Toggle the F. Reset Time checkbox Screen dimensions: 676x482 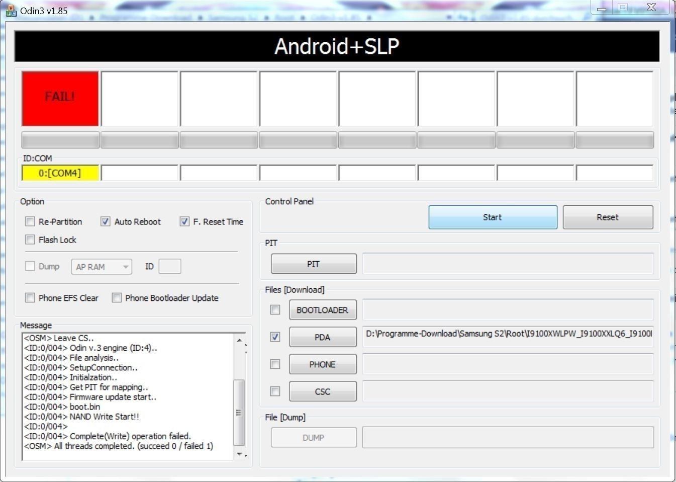184,222
